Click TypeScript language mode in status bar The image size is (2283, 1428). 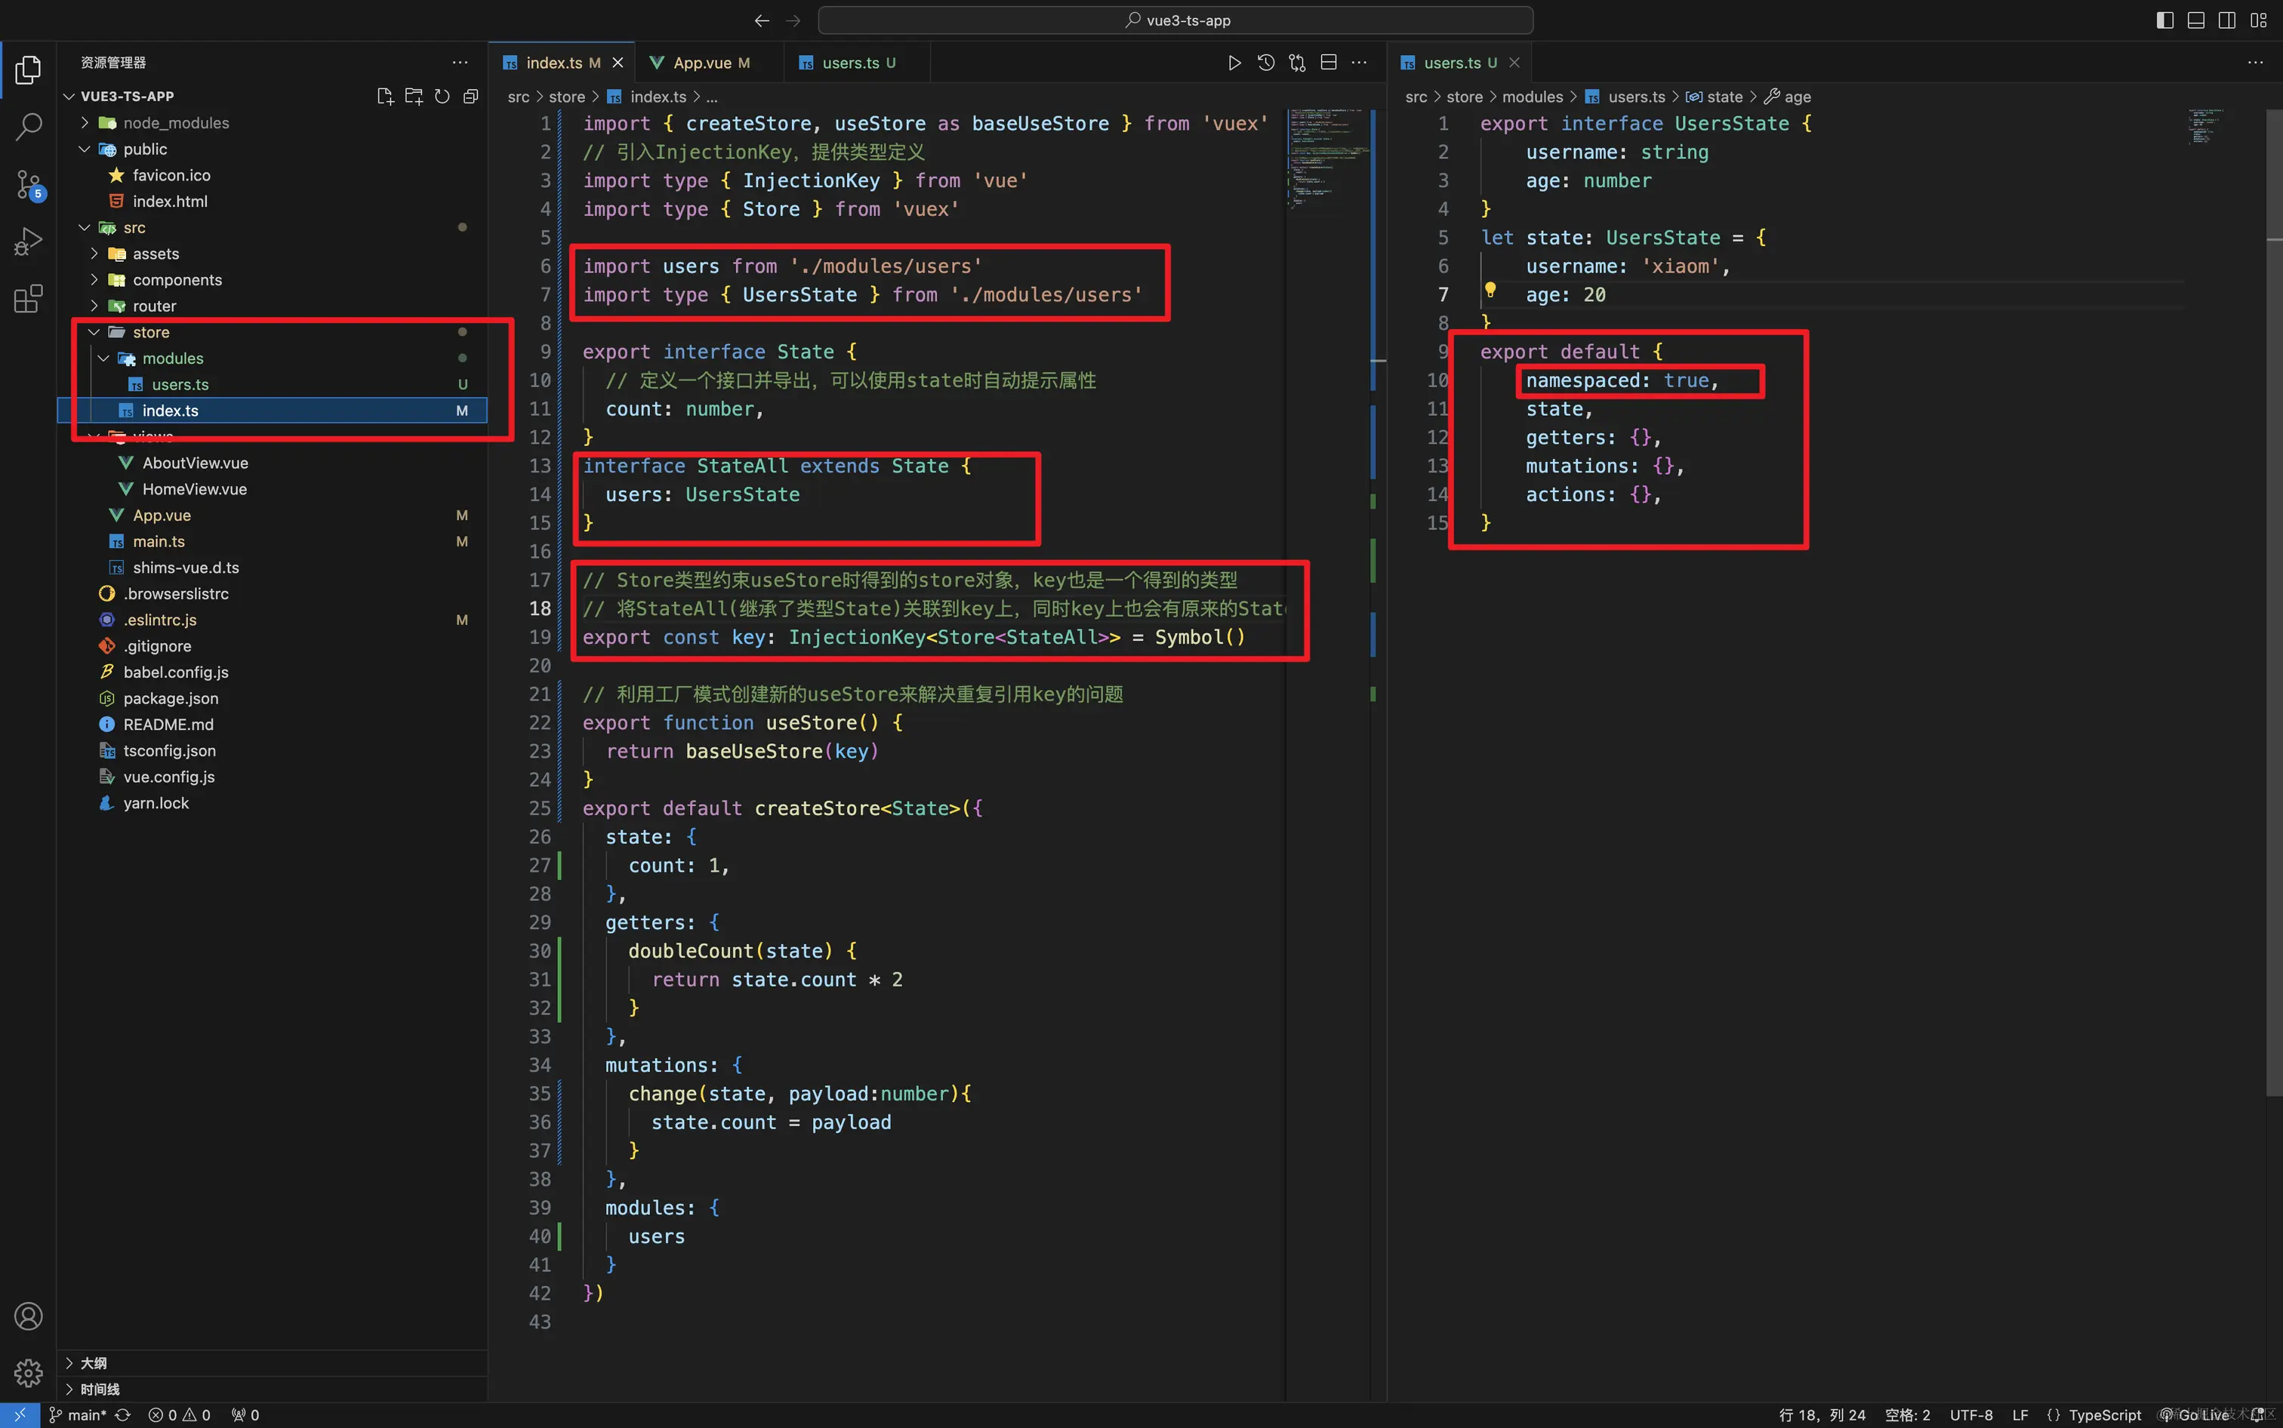tap(2103, 1414)
